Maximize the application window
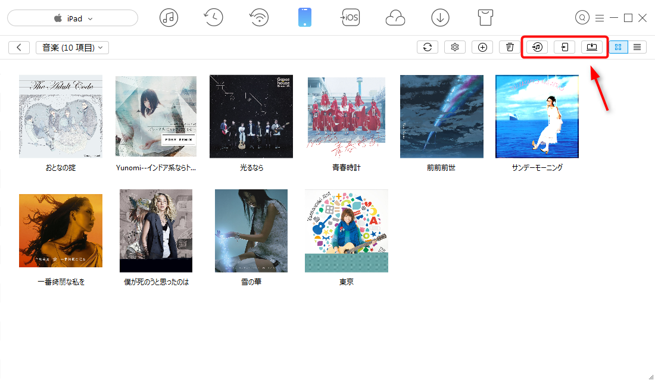655x381 pixels. click(x=628, y=18)
